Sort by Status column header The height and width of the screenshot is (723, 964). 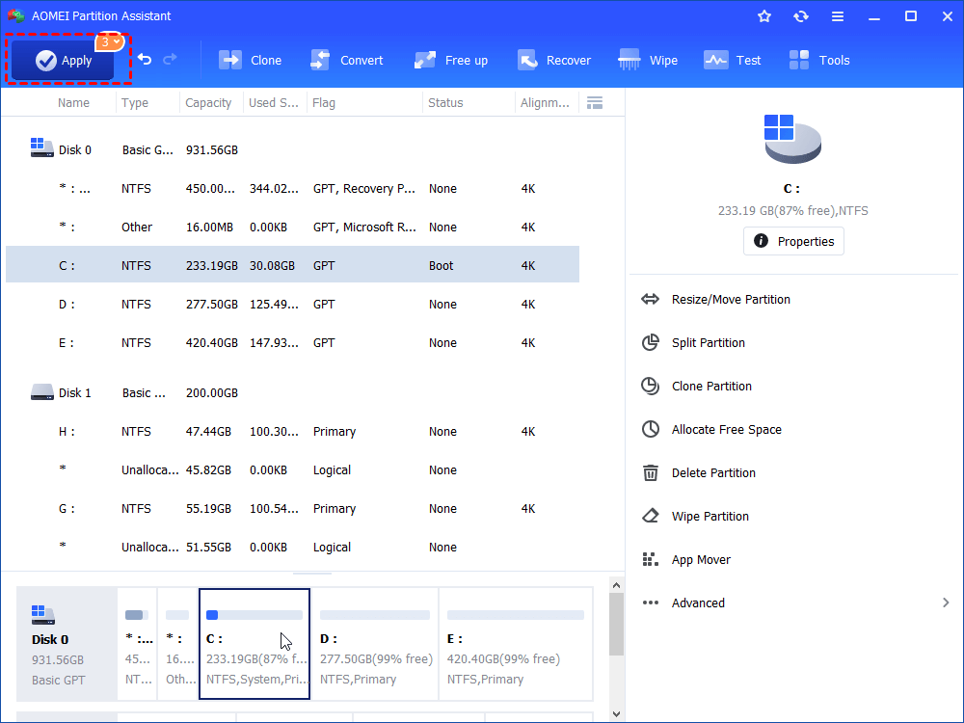pyautogui.click(x=445, y=103)
